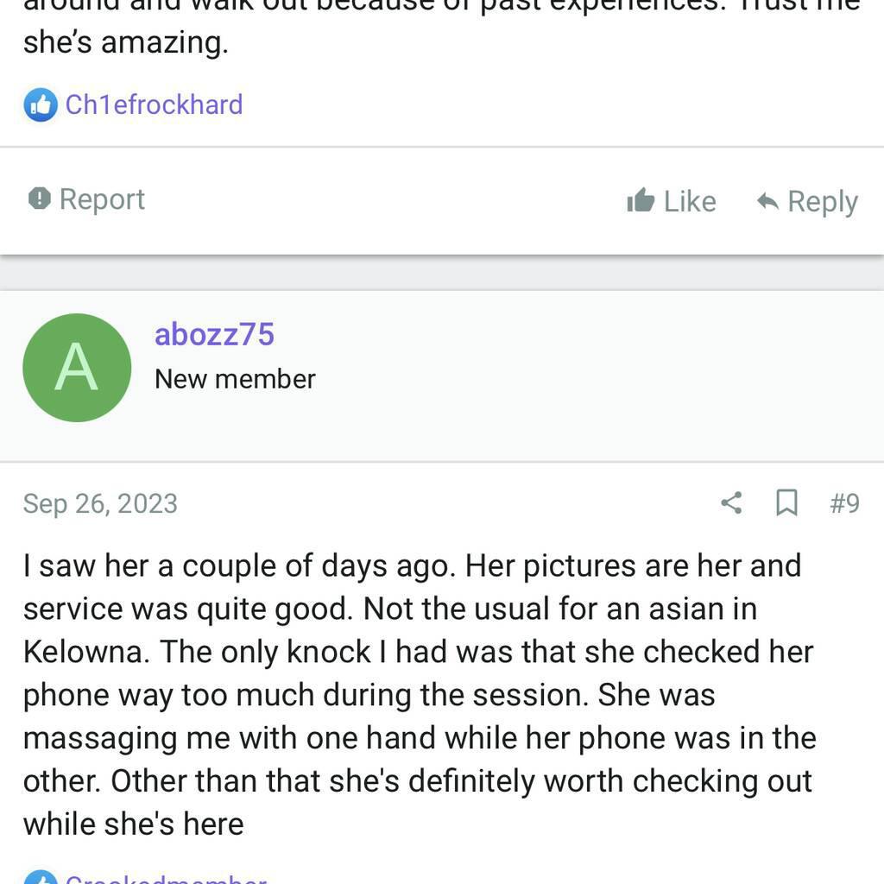Open the Sep 26, 2023 timestamp link
The width and height of the screenshot is (884, 884).
point(100,503)
